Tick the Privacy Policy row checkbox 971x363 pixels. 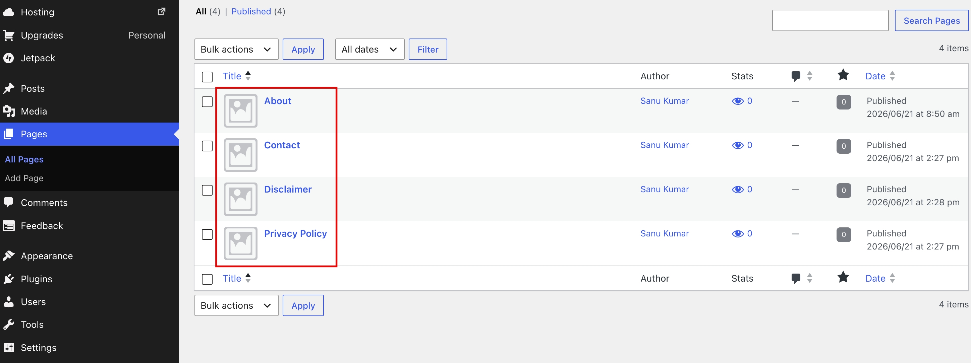click(x=207, y=234)
